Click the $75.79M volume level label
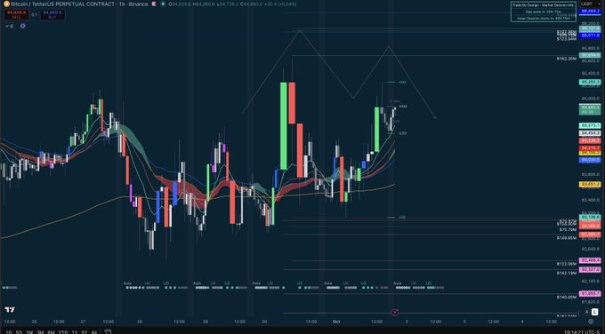 [568, 229]
